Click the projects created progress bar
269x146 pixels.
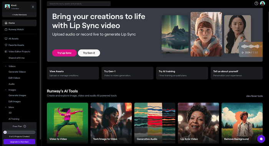coord(19,132)
